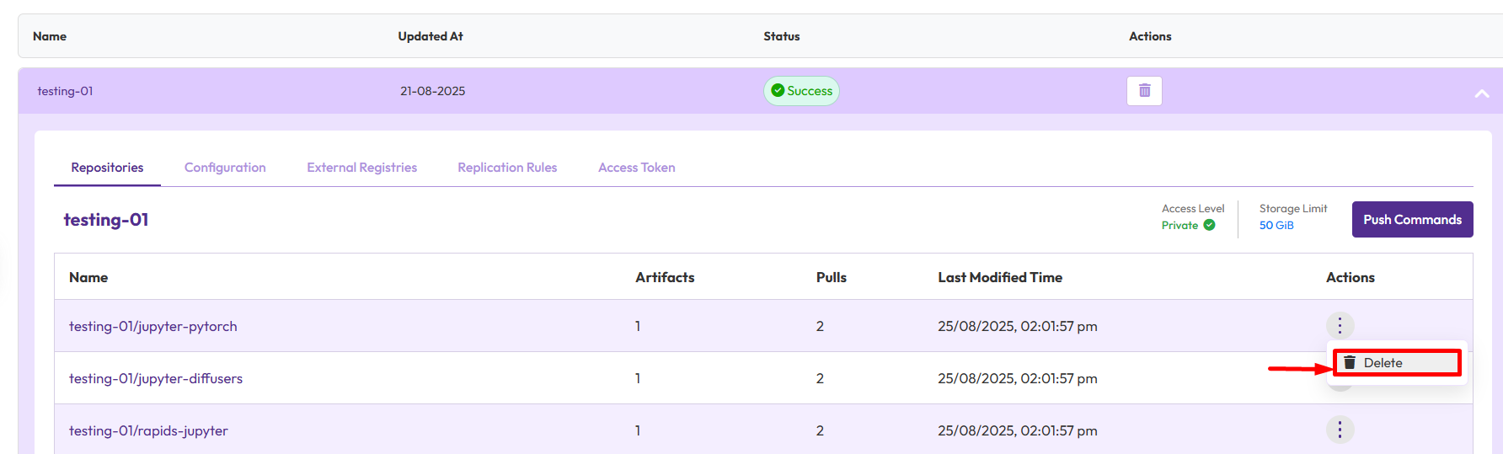This screenshot has width=1503, height=454.
Task: Open the testing-01/jupyter-diffusers repository
Action: [x=155, y=378]
